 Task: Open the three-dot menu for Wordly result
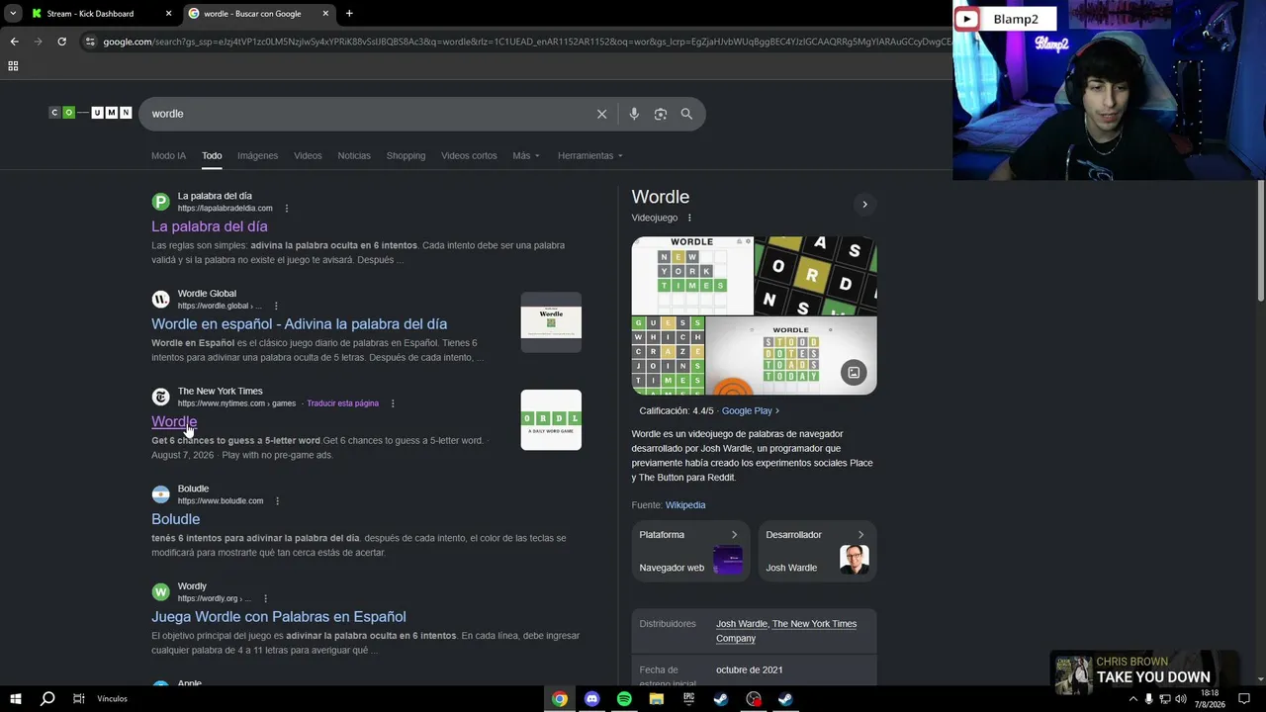coord(265,599)
